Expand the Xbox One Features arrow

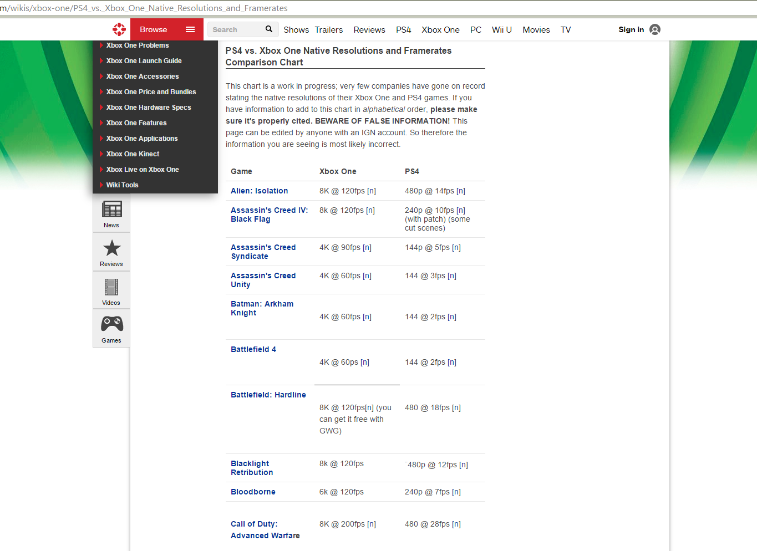[x=101, y=123]
